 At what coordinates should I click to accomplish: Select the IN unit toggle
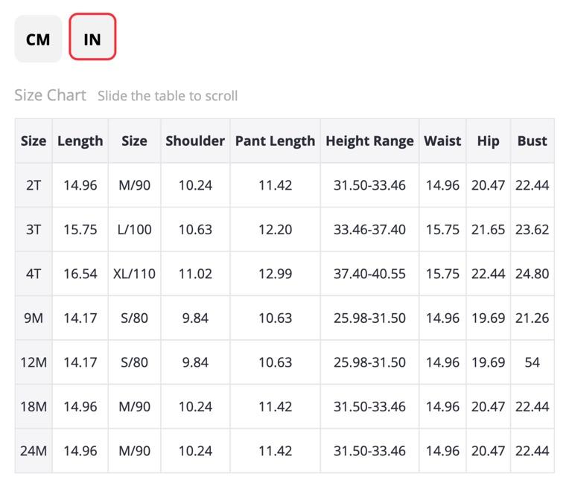coord(92,36)
